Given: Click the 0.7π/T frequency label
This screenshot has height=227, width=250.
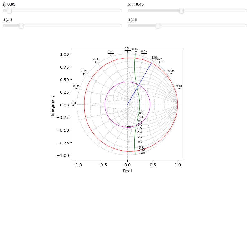Looking at the screenshot, I should point(96,60).
